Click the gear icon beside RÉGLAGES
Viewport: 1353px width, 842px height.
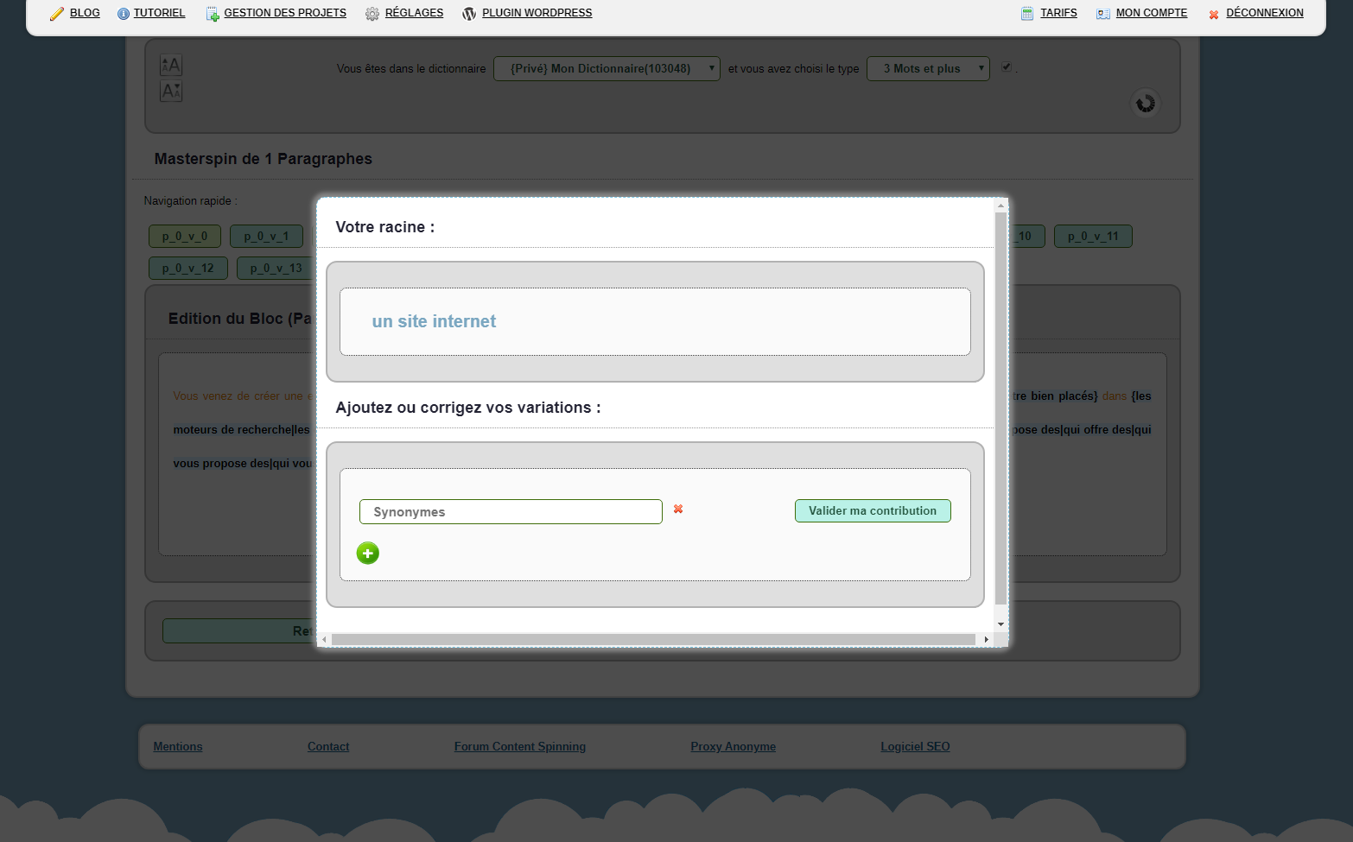(372, 14)
